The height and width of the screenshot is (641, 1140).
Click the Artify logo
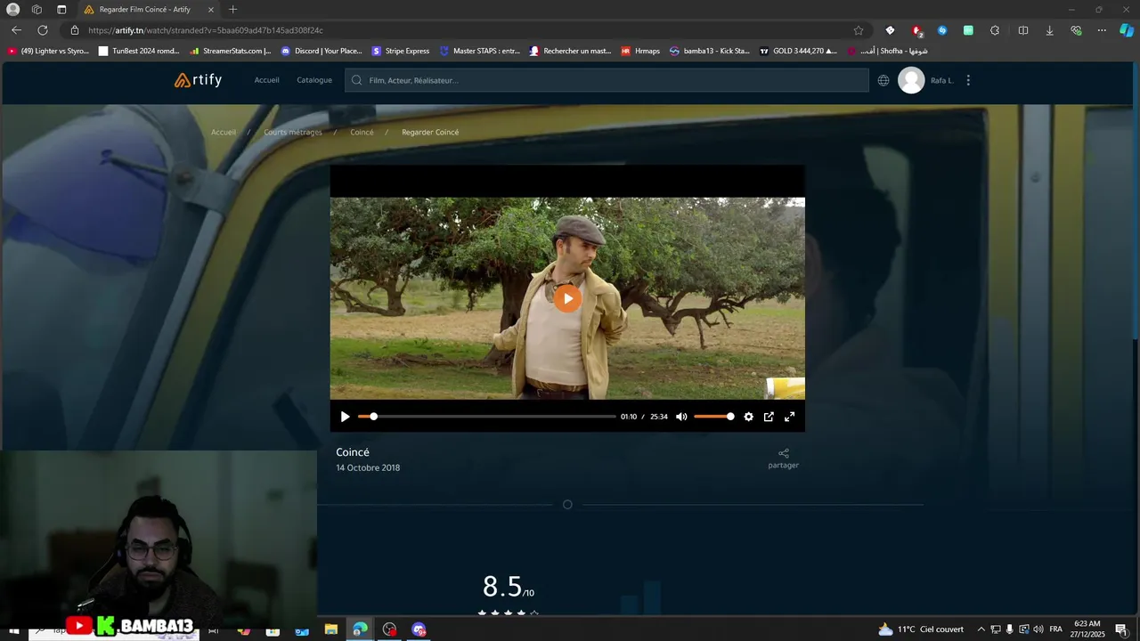[198, 80]
